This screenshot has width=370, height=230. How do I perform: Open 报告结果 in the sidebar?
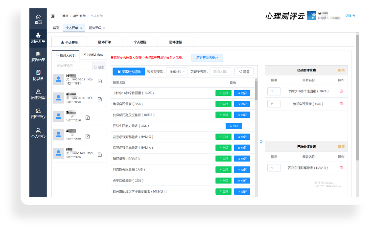coord(38,57)
